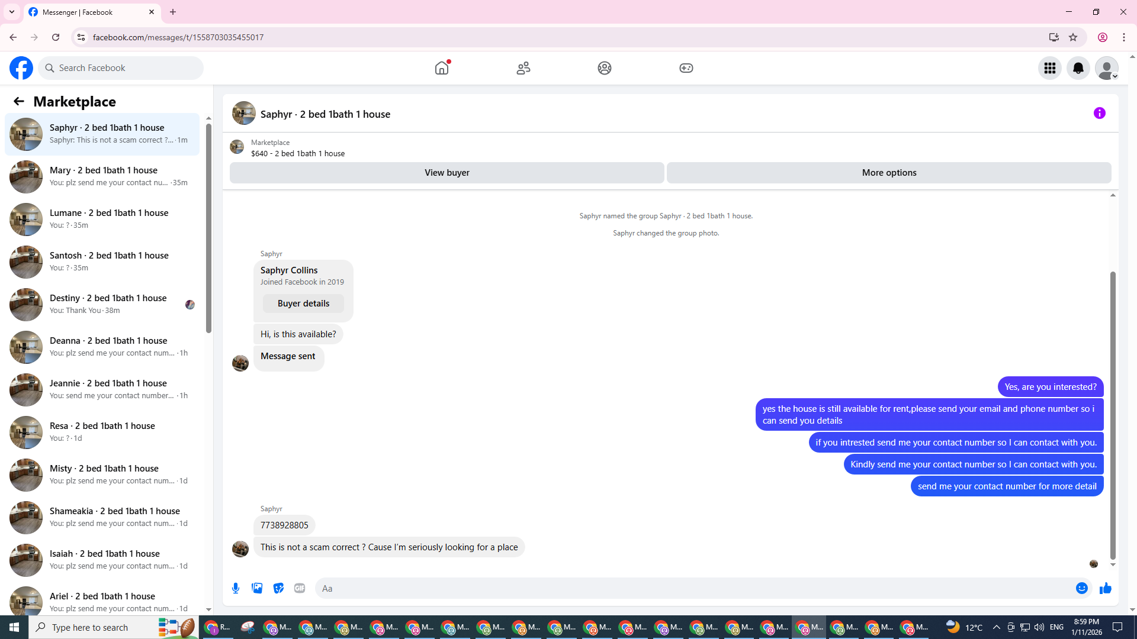Screen dimensions: 1137x639
Task: Click the Saphyr Collins buyer name
Action: (289, 270)
